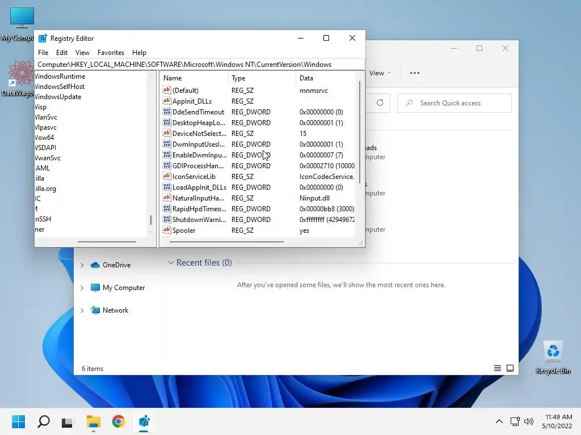Collapse the Recent files section in File Explorer
This screenshot has height=435, width=581.
[x=171, y=263]
